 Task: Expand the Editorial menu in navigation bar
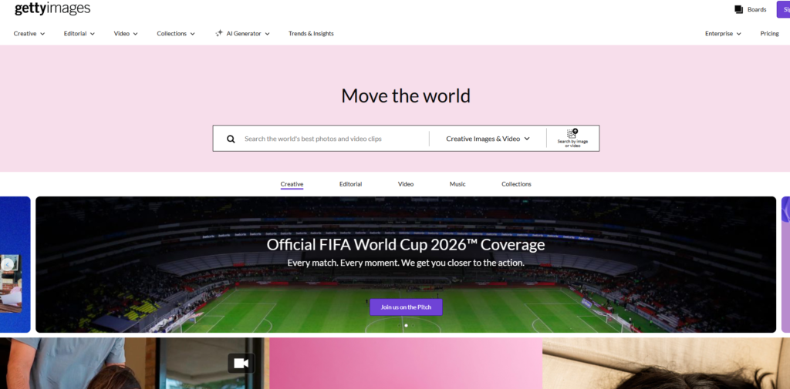(x=80, y=34)
